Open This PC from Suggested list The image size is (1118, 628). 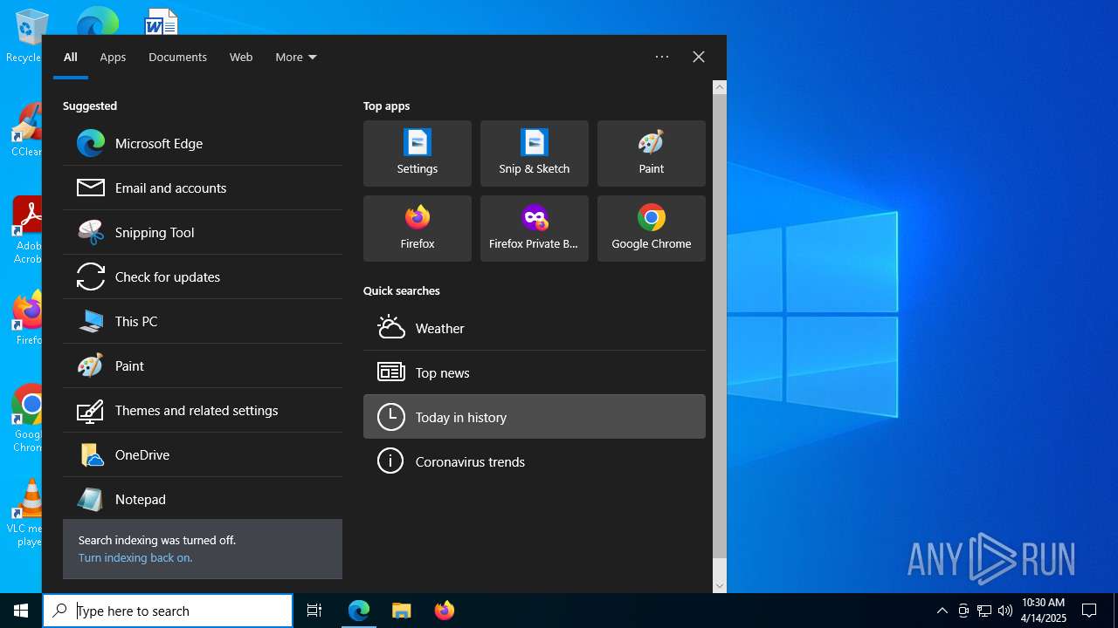click(x=203, y=321)
